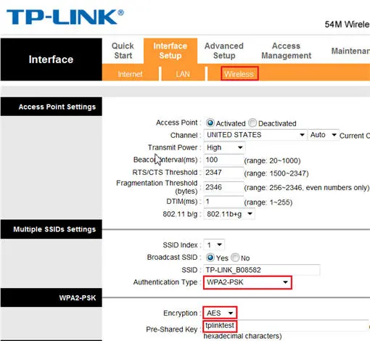The height and width of the screenshot is (341, 370).
Task: Click the RTS/CTS Threshold label
Action: pyautogui.click(x=165, y=172)
